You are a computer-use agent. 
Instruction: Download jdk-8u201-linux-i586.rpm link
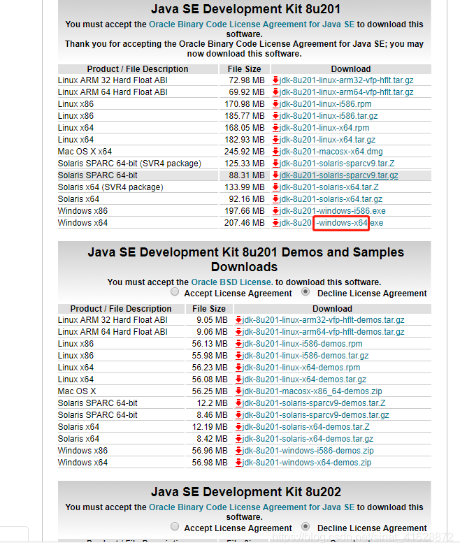point(325,104)
